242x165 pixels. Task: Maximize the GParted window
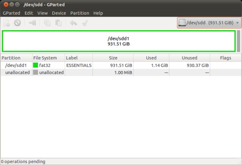[17, 5]
